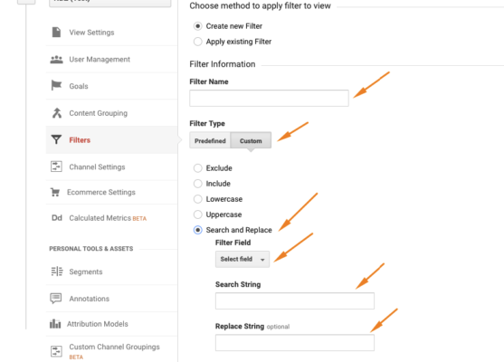Click the Filters funnel icon
The width and height of the screenshot is (504, 362).
[56, 139]
